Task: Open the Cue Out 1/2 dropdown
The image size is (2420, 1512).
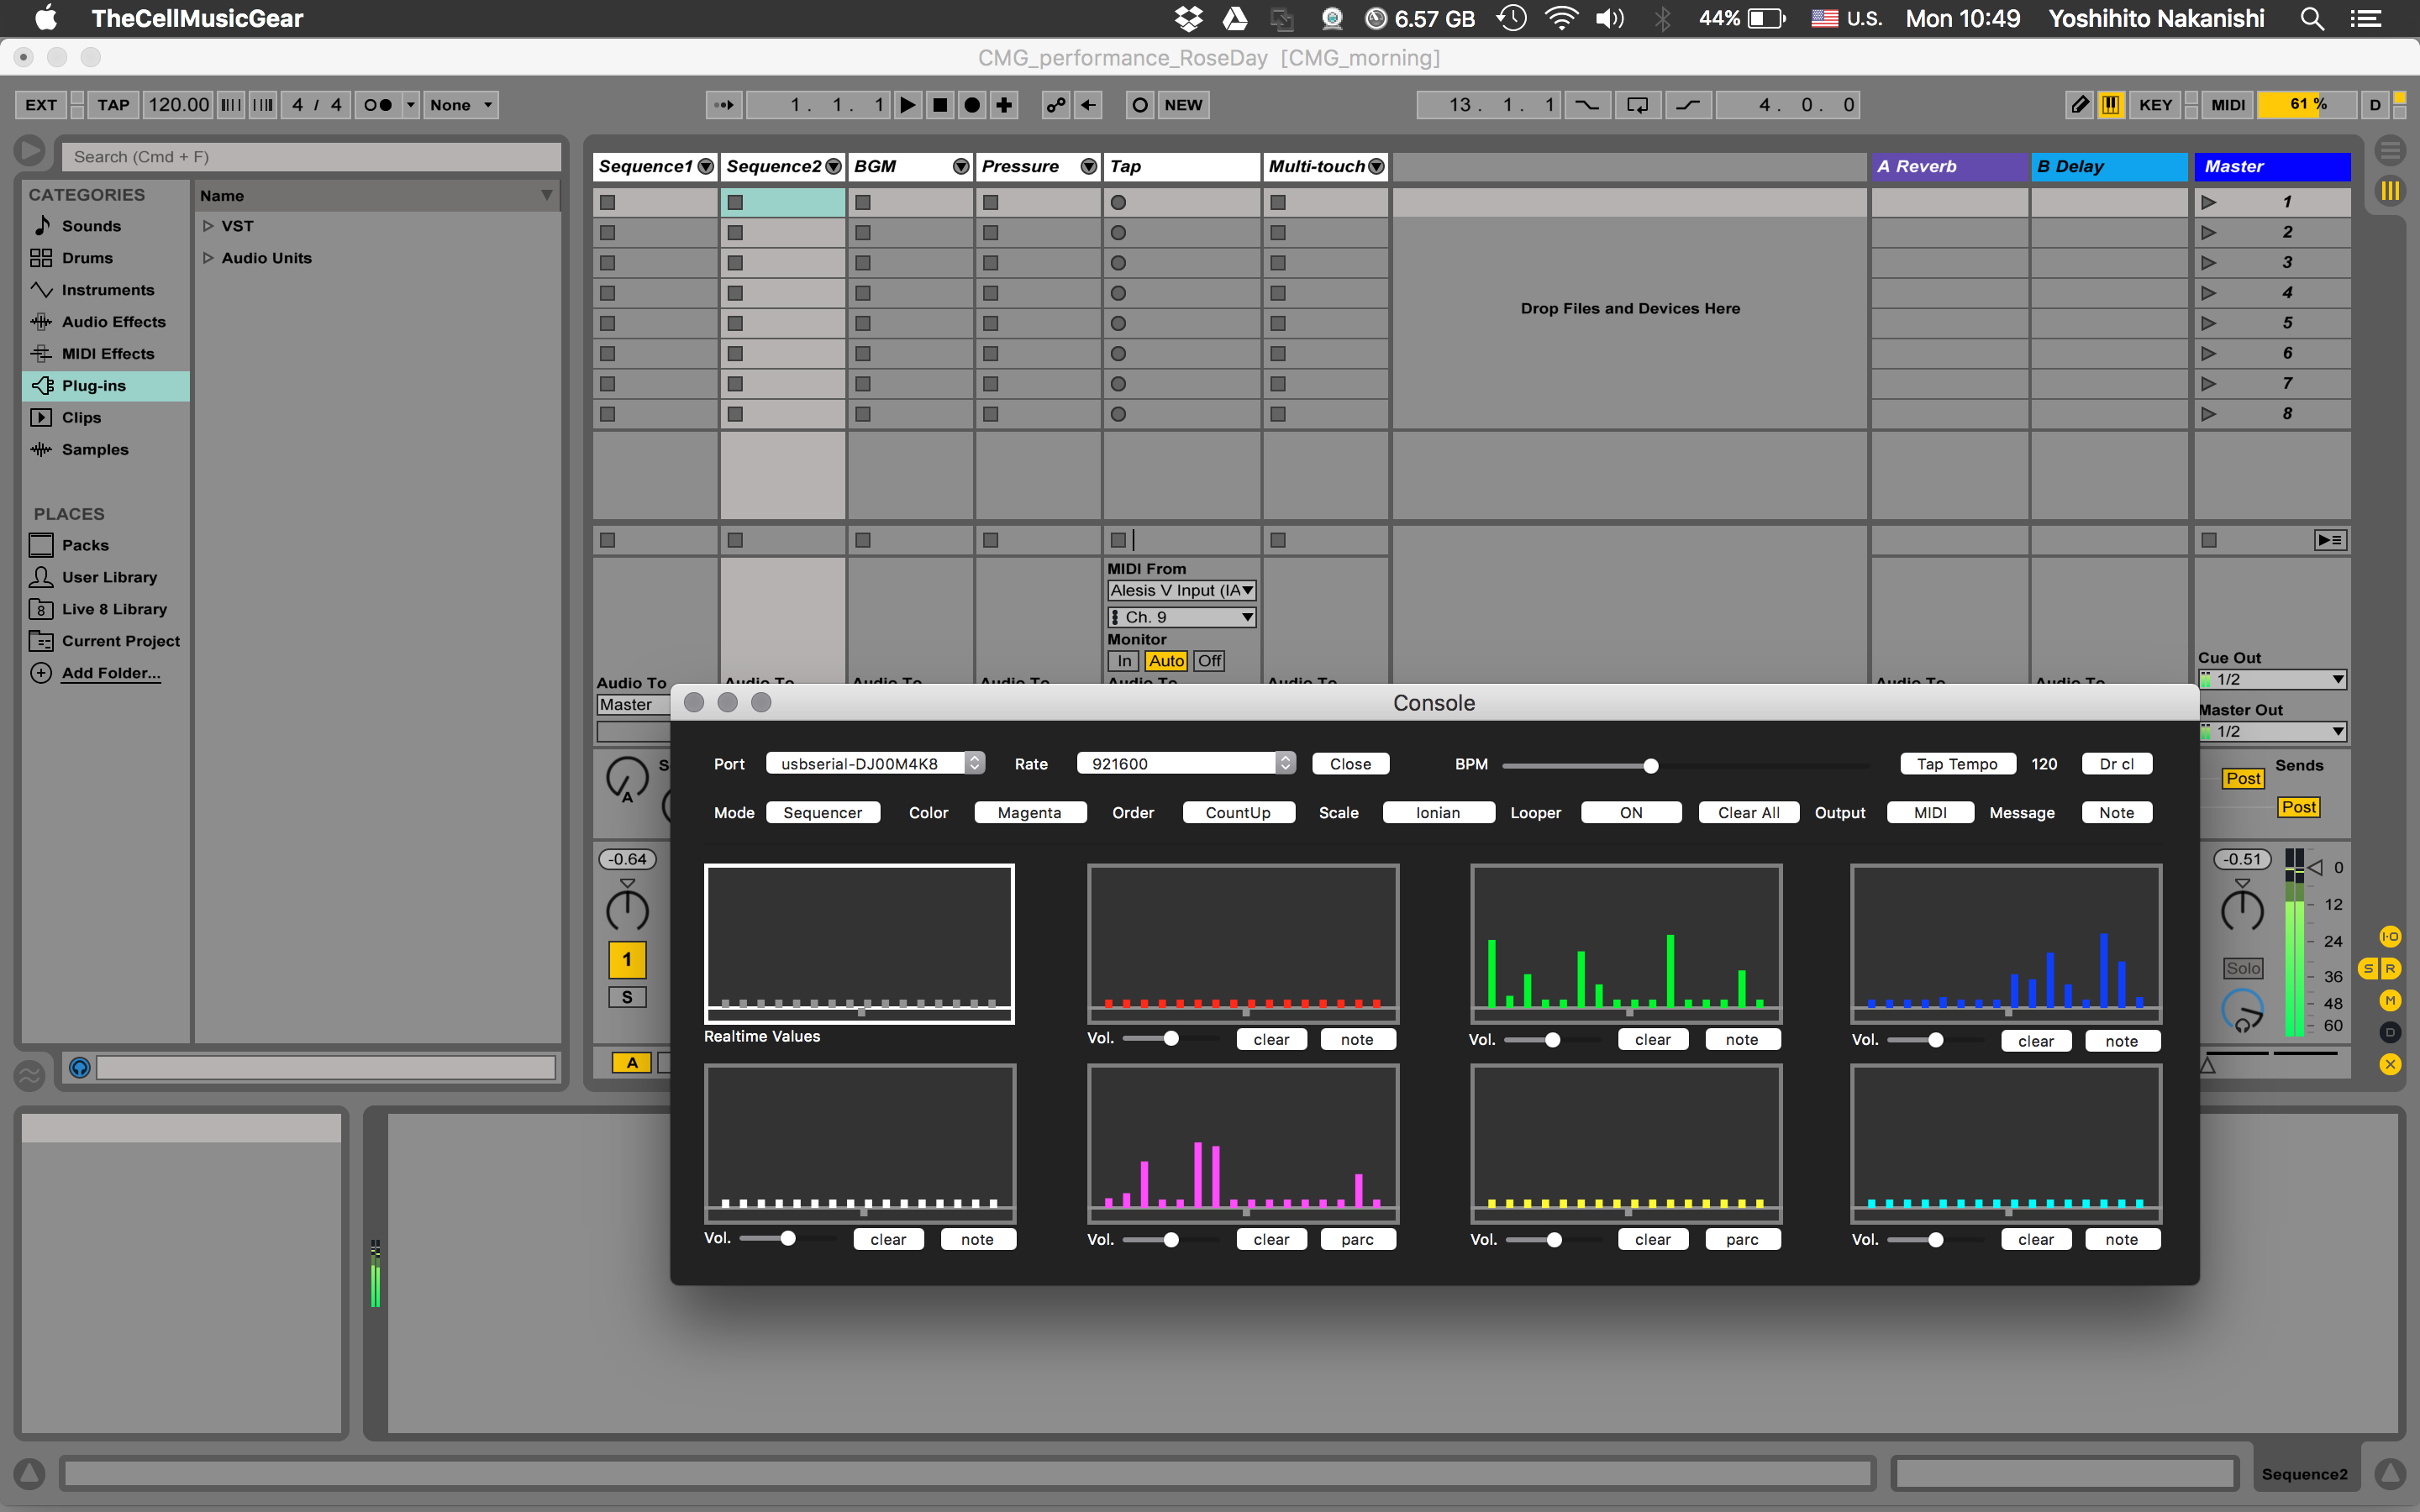Action: point(2272,680)
